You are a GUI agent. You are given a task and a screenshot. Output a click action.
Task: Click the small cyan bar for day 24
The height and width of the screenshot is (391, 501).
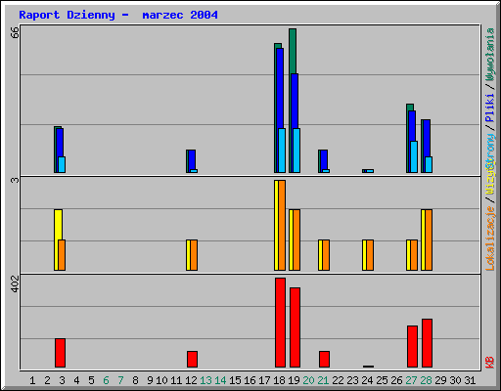click(370, 171)
